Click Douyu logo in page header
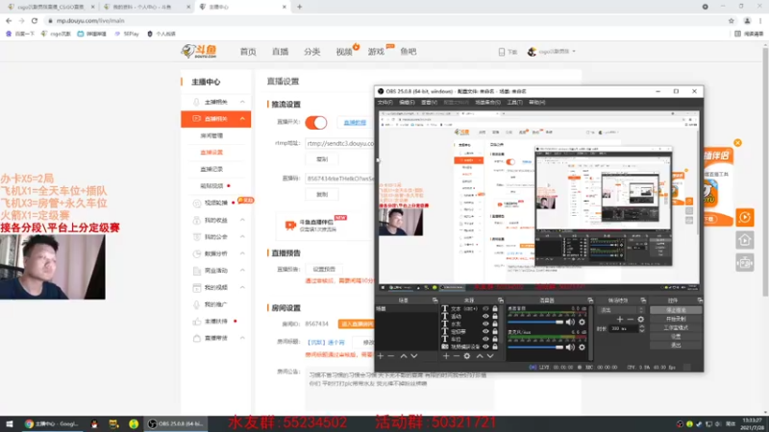Viewport: 769px width, 432px height. pos(199,51)
